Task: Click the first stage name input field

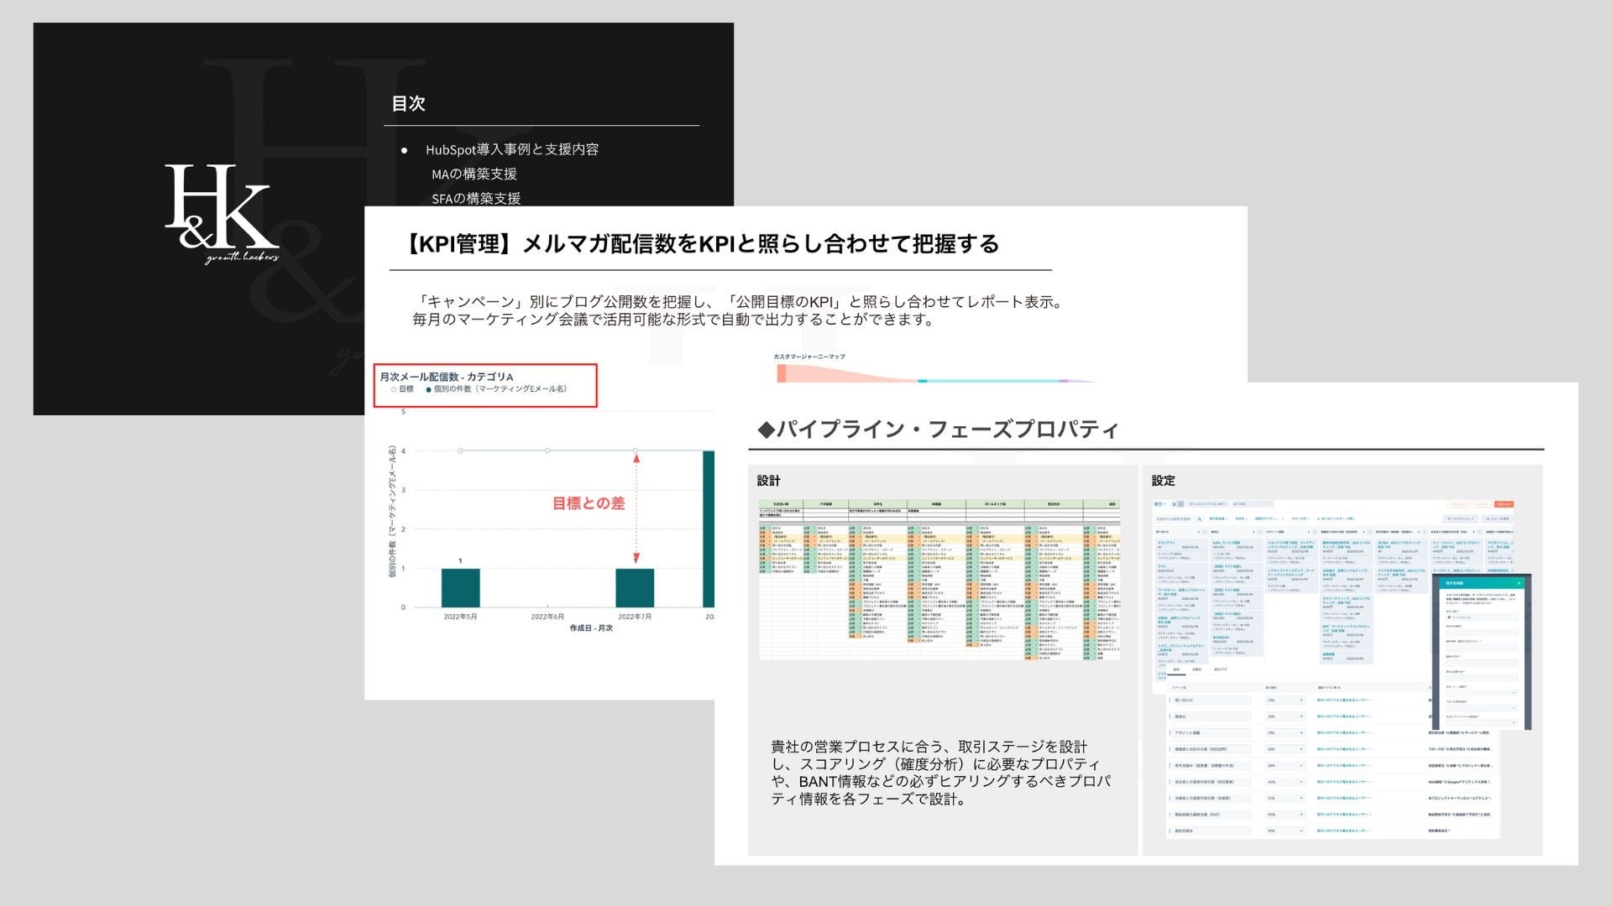Action: pyautogui.click(x=1212, y=700)
